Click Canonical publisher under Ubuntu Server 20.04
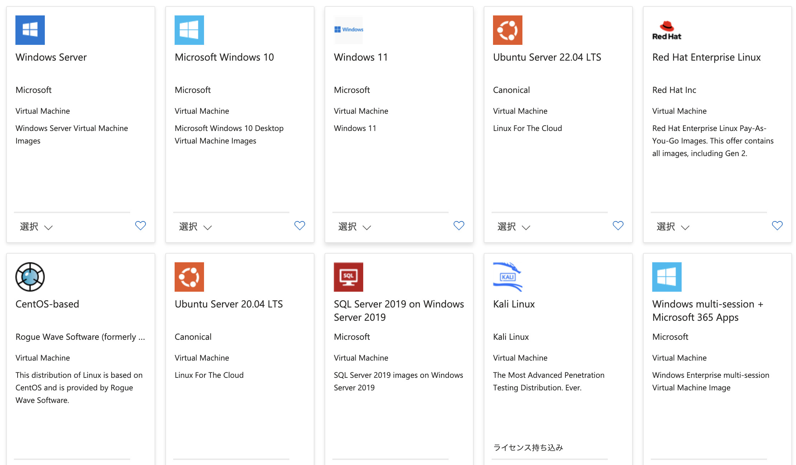The height and width of the screenshot is (465, 796). coord(193,337)
